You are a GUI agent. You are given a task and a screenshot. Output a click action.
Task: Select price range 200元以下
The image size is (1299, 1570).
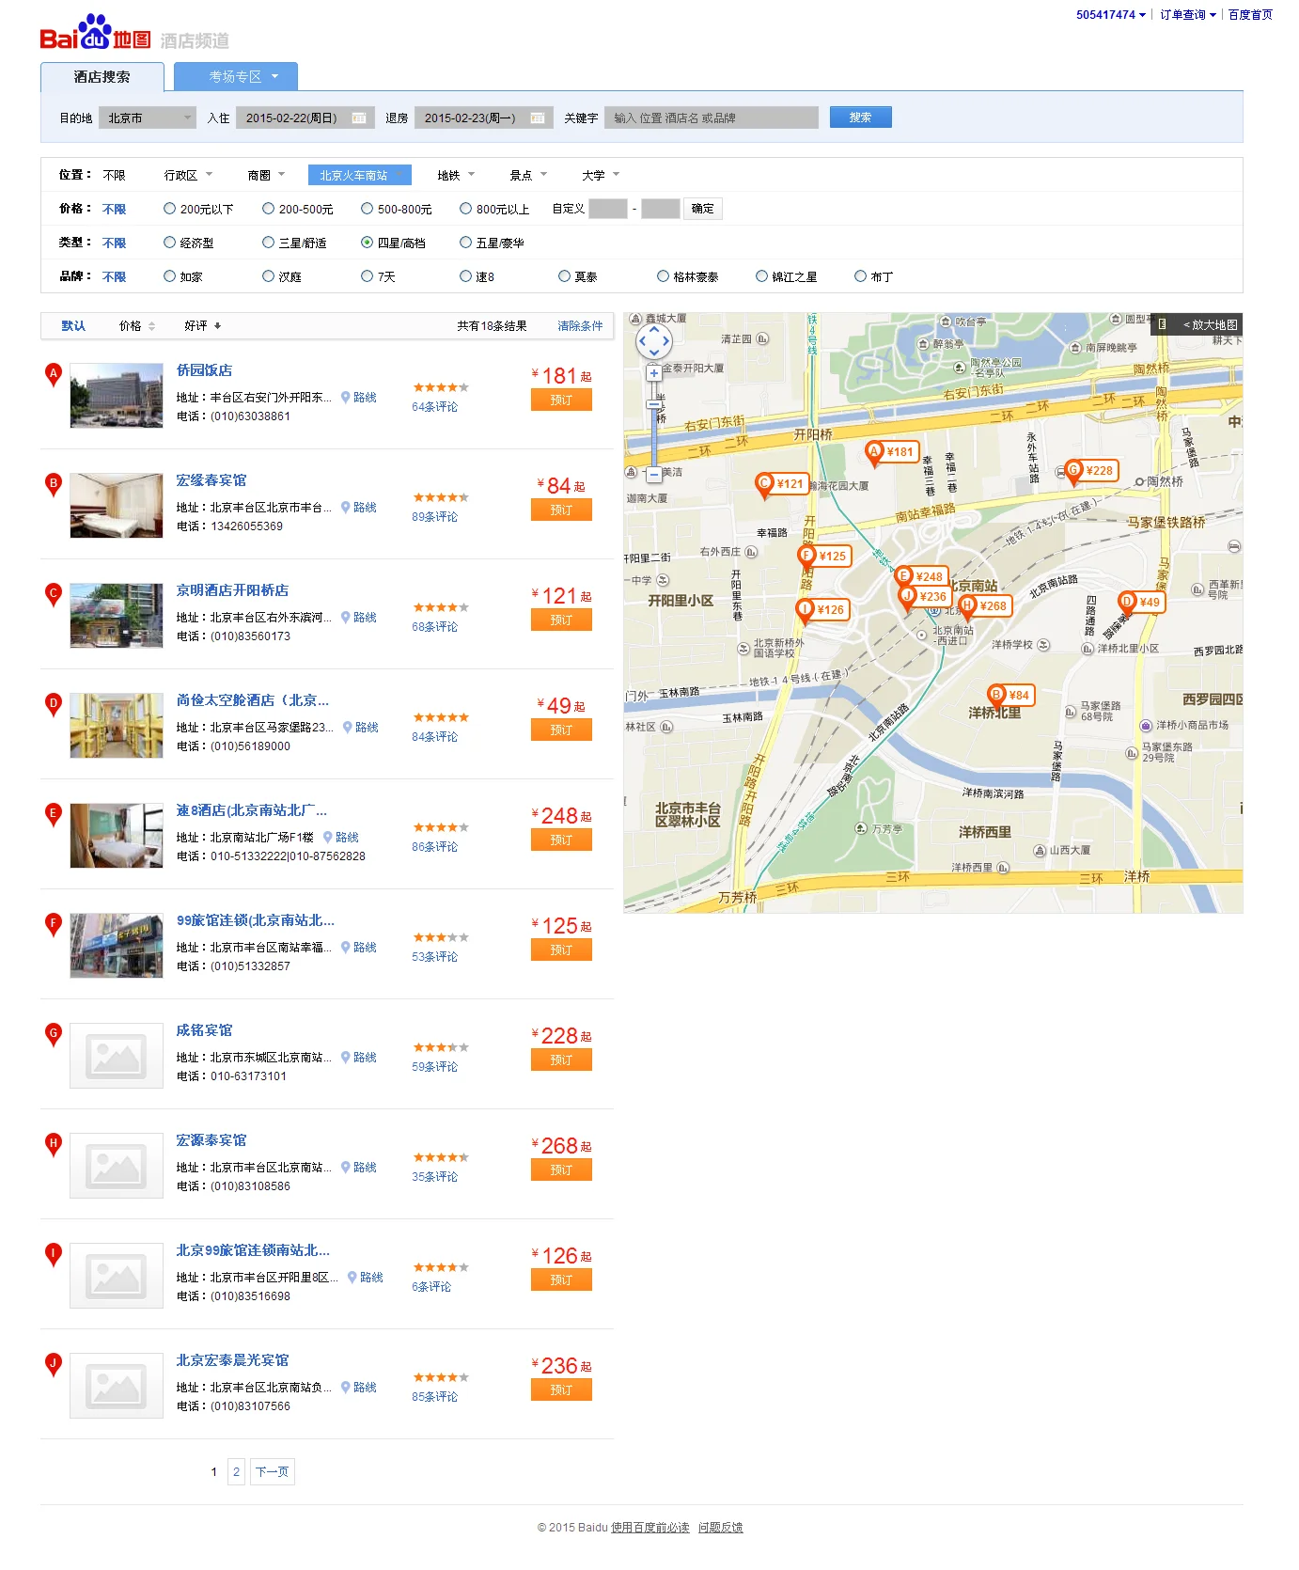tap(169, 209)
